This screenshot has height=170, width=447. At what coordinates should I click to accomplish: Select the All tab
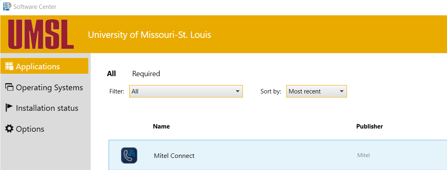pyautogui.click(x=111, y=74)
